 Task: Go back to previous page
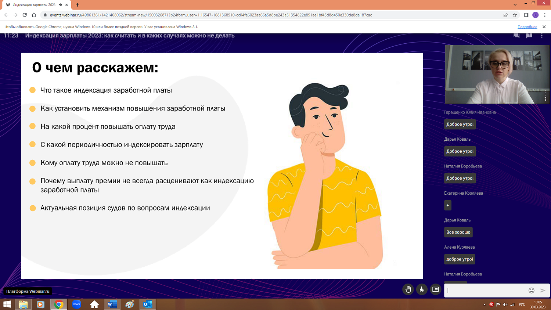point(6,15)
